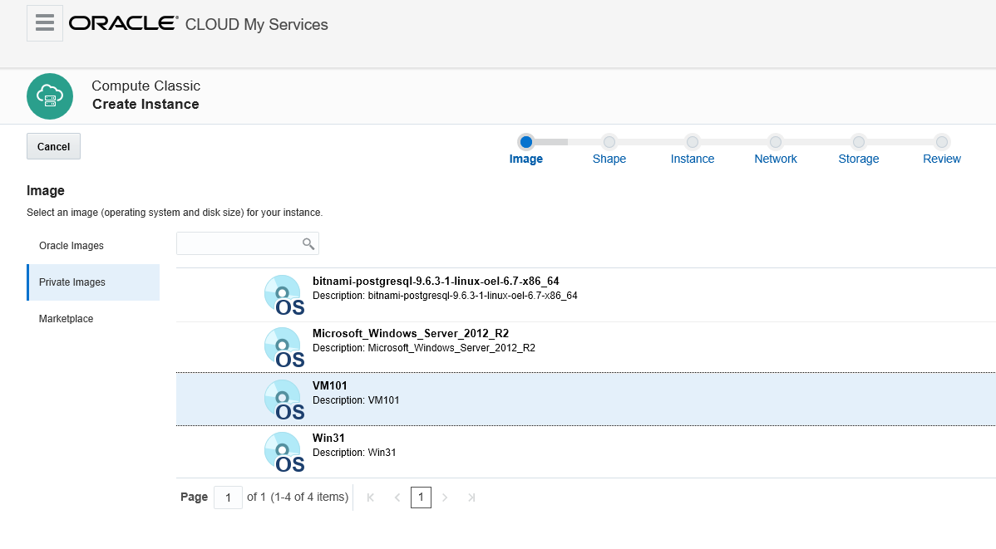Click the Description: VM101 text
The image size is (996, 549).
[x=356, y=400]
